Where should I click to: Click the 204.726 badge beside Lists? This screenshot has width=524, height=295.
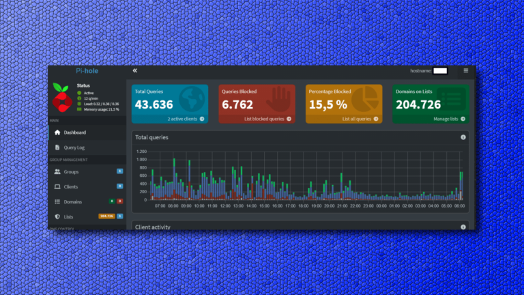point(106,216)
